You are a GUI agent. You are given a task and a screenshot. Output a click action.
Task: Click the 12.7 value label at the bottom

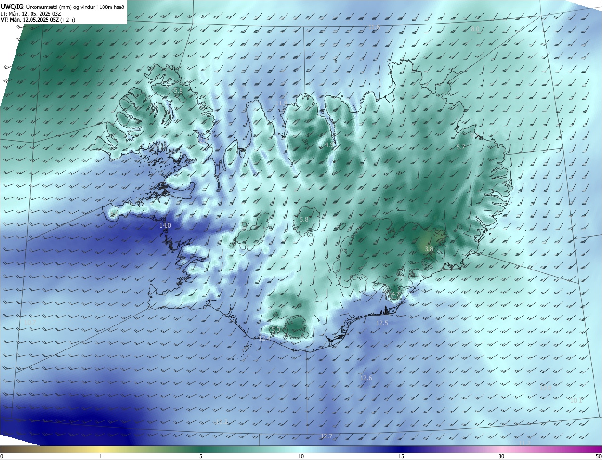point(326,436)
